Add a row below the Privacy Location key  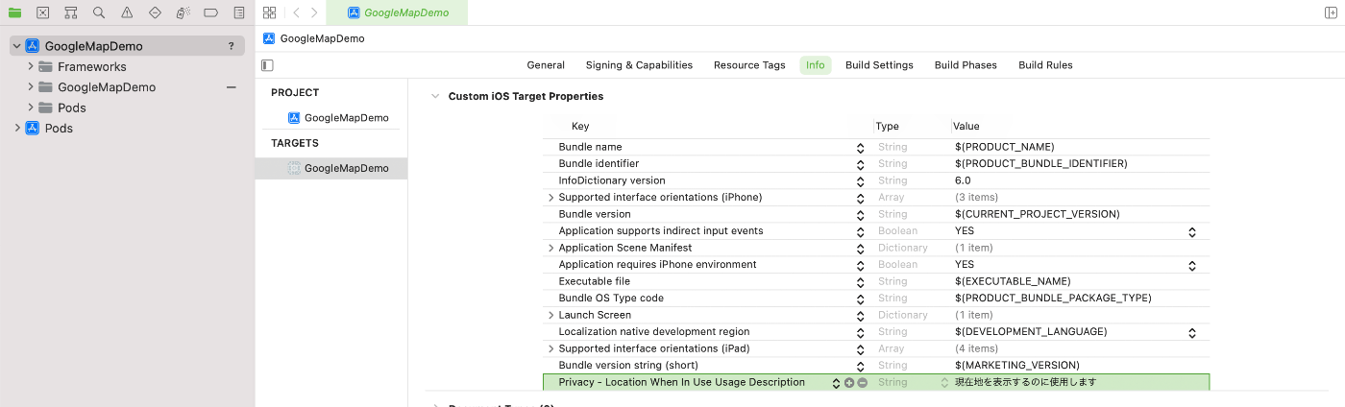coord(849,383)
